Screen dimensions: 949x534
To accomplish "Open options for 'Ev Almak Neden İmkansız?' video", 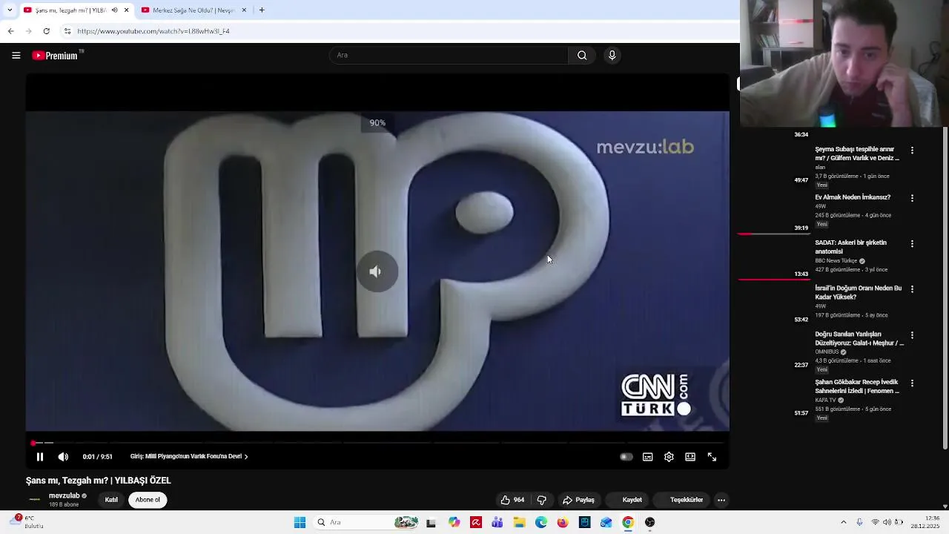I will (x=912, y=199).
